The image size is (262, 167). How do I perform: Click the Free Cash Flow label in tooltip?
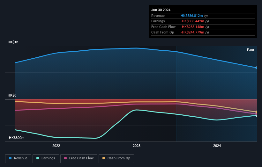click(x=163, y=27)
